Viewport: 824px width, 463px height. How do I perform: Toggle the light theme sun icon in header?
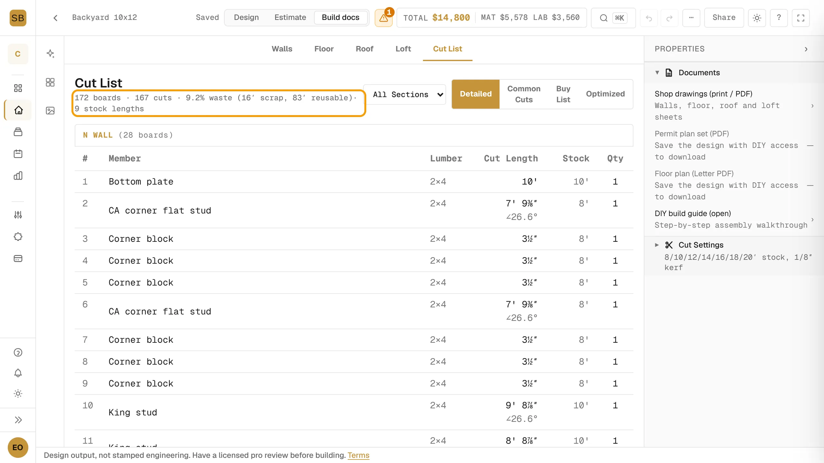pos(757,18)
